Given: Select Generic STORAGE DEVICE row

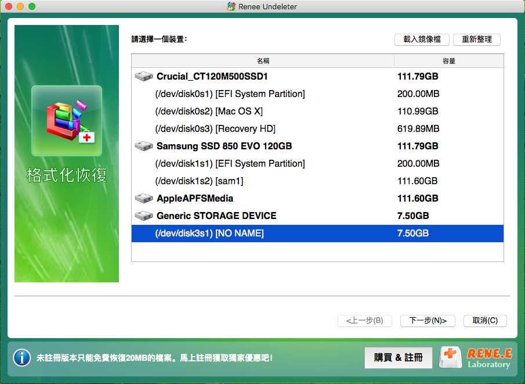Looking at the screenshot, I should (x=317, y=216).
